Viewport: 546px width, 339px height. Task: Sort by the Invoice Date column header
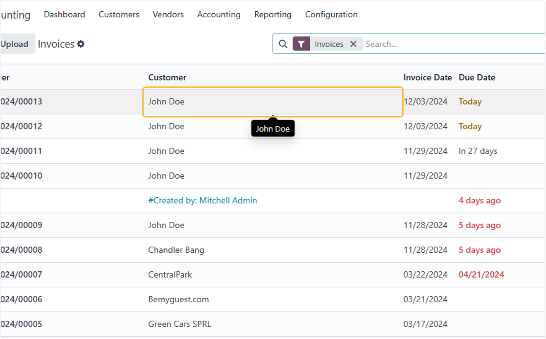point(428,77)
